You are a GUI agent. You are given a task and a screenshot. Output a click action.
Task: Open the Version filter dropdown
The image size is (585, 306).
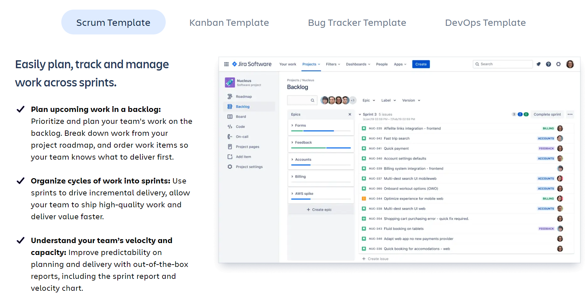411,100
